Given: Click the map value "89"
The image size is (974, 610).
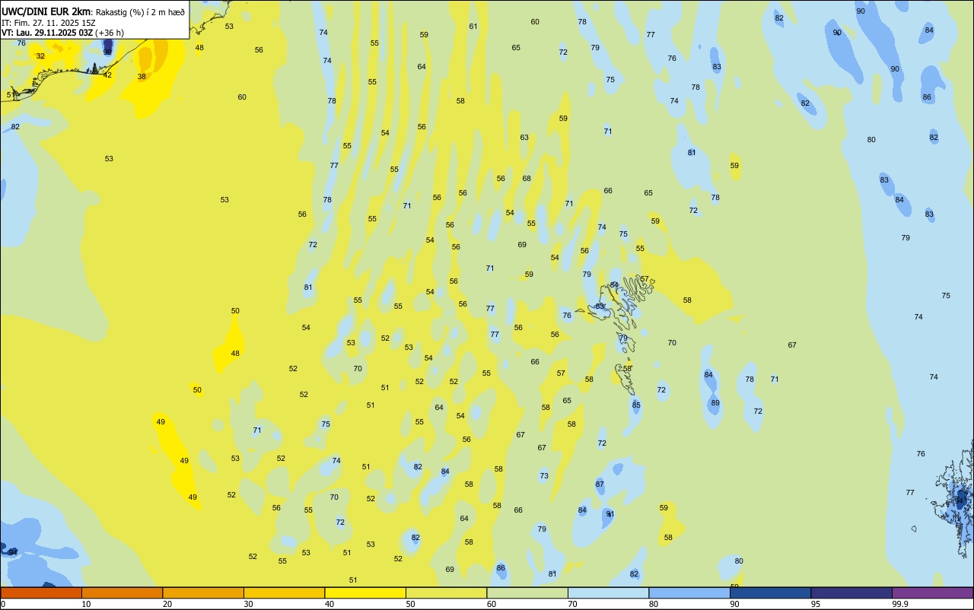Looking at the screenshot, I should pos(715,403).
